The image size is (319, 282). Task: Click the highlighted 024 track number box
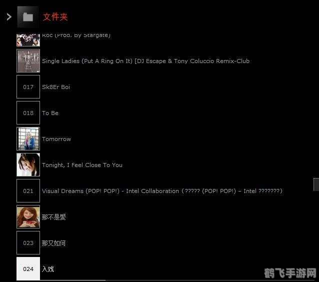pyautogui.click(x=28, y=269)
